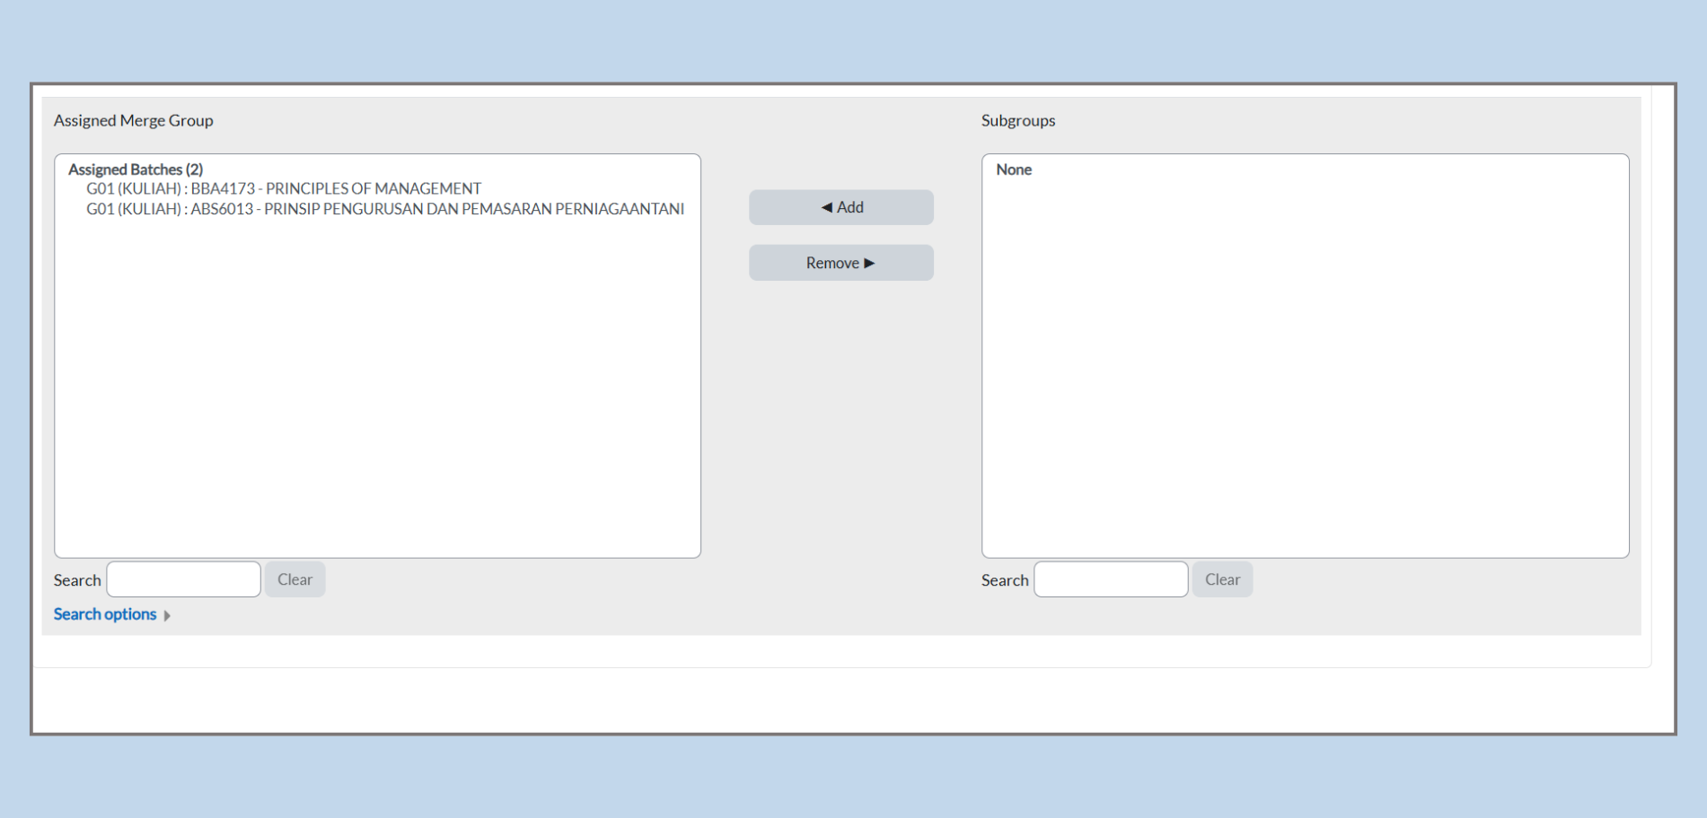Click the Search label under Assigned Merge Group
The image size is (1707, 818).
[77, 580]
